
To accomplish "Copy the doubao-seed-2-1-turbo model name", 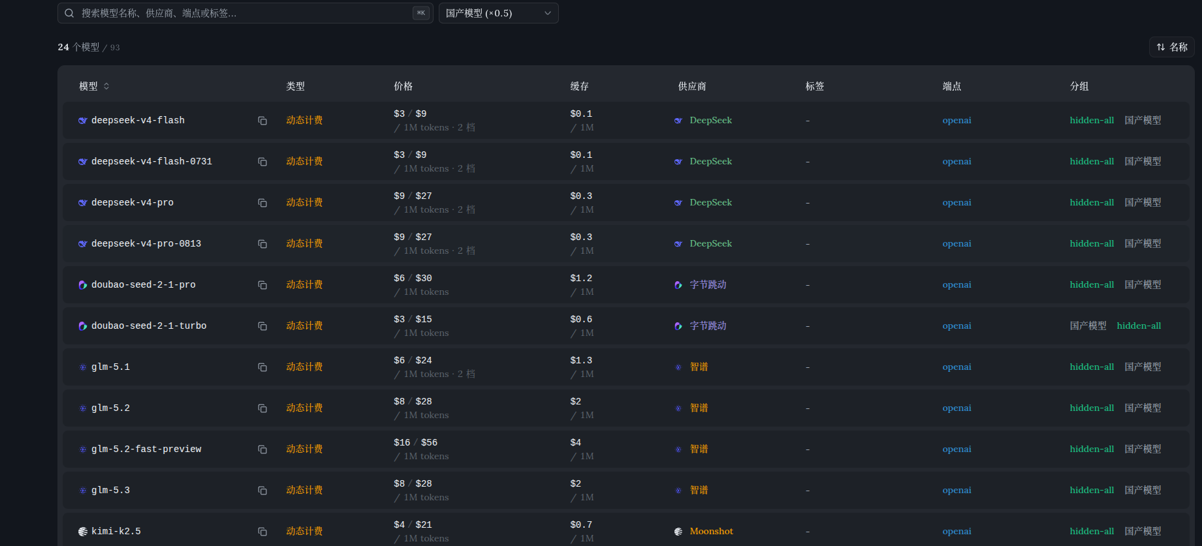I will 262,326.
